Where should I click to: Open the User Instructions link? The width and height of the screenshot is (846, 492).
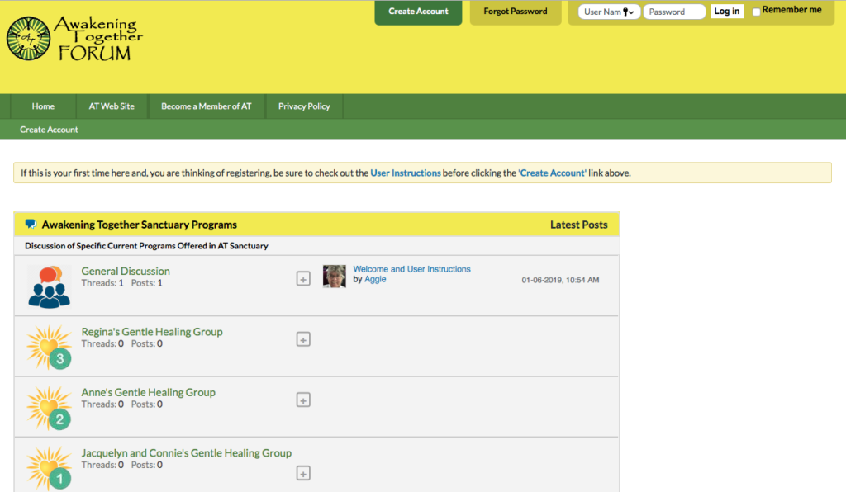[x=405, y=173]
